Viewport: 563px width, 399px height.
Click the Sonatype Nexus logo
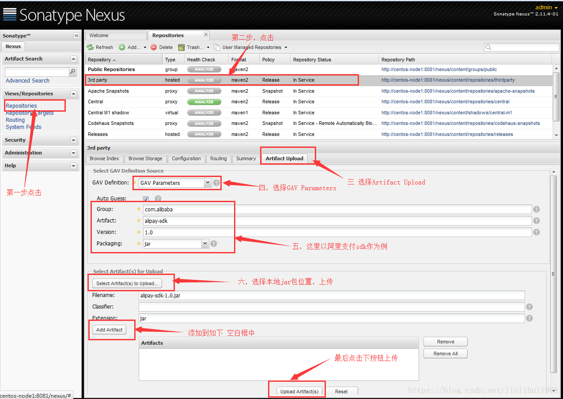pos(64,15)
